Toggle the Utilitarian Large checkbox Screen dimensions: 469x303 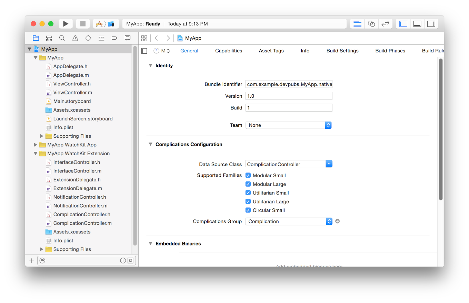(x=248, y=201)
